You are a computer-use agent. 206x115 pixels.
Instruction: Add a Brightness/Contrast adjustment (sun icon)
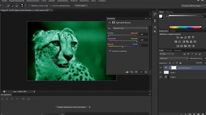[178, 37]
